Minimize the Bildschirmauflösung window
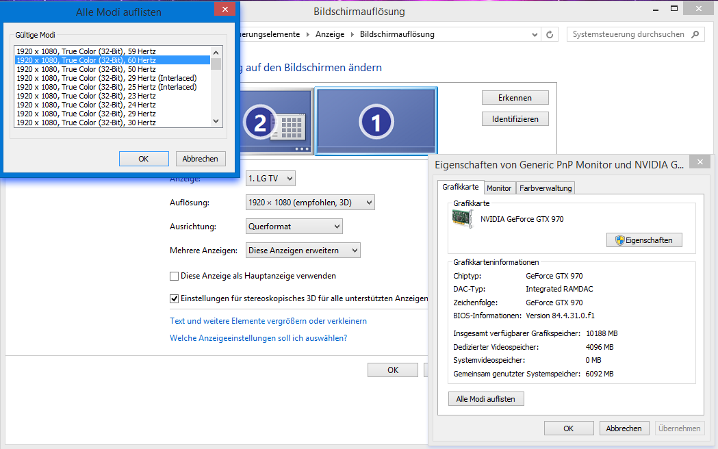The height and width of the screenshot is (449, 718). point(656,10)
